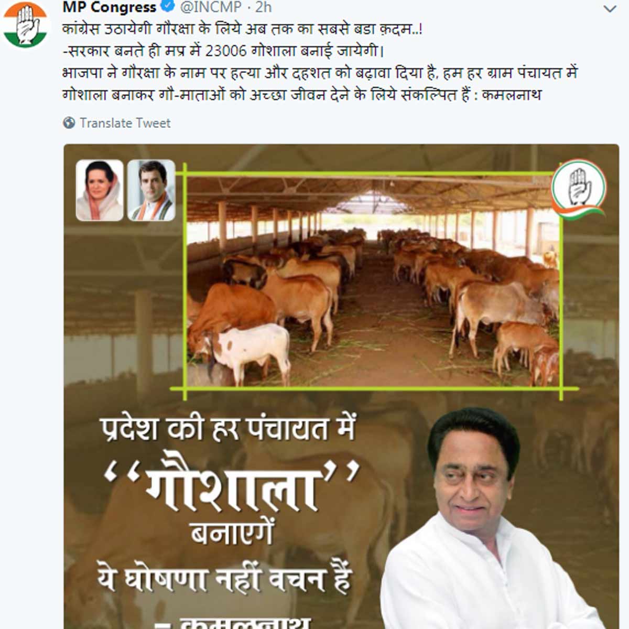Open the MP Congress profile avatar
629x629 pixels.
click(x=25, y=25)
